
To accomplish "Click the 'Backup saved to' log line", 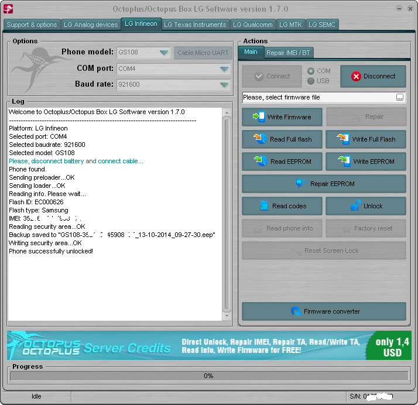I will point(112,235).
